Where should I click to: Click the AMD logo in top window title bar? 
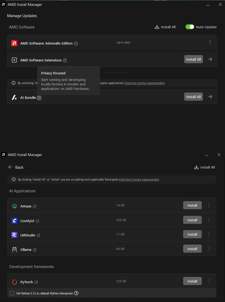[3, 4]
